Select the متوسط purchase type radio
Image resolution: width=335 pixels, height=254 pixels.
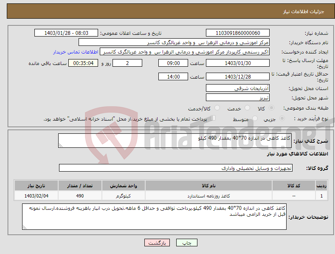click(x=255, y=118)
